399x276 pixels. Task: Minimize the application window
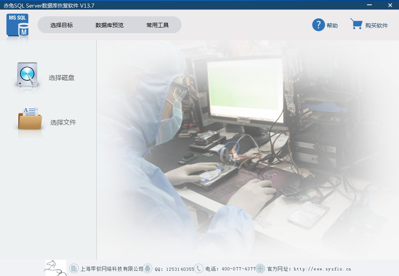point(369,5)
